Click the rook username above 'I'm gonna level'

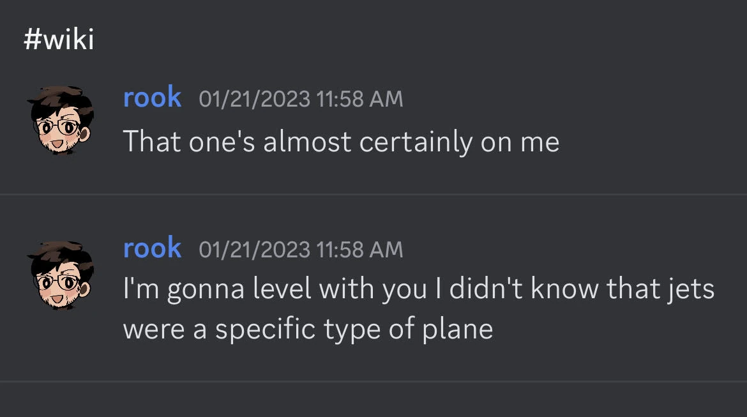coord(152,248)
